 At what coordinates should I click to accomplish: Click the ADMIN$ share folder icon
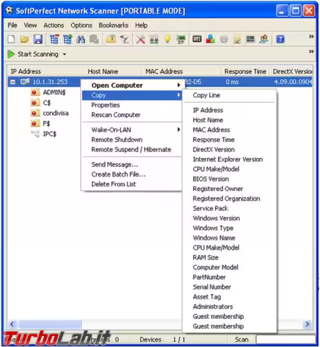[35, 92]
